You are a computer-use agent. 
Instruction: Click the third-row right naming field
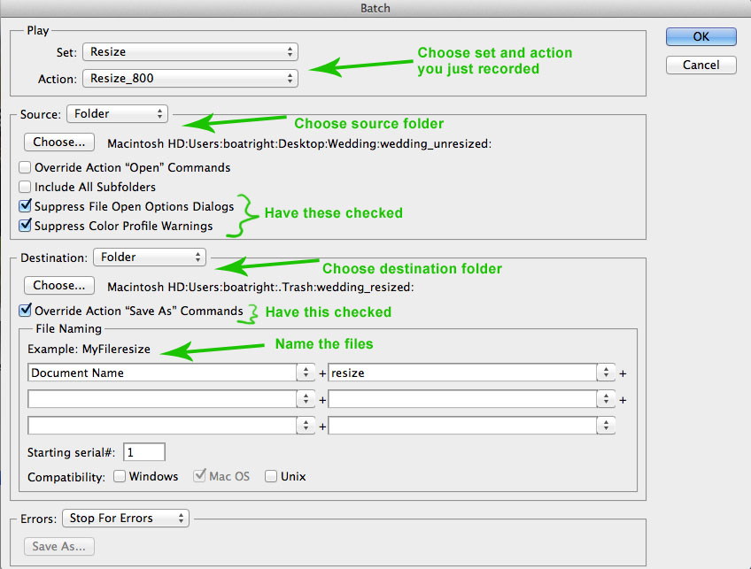point(462,426)
